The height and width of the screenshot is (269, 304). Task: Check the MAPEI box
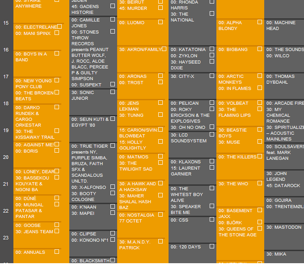coord(113,213)
